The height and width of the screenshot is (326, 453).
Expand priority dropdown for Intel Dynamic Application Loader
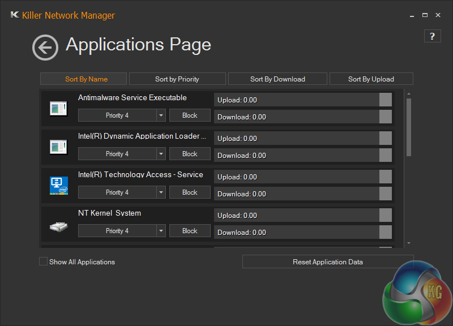161,154
